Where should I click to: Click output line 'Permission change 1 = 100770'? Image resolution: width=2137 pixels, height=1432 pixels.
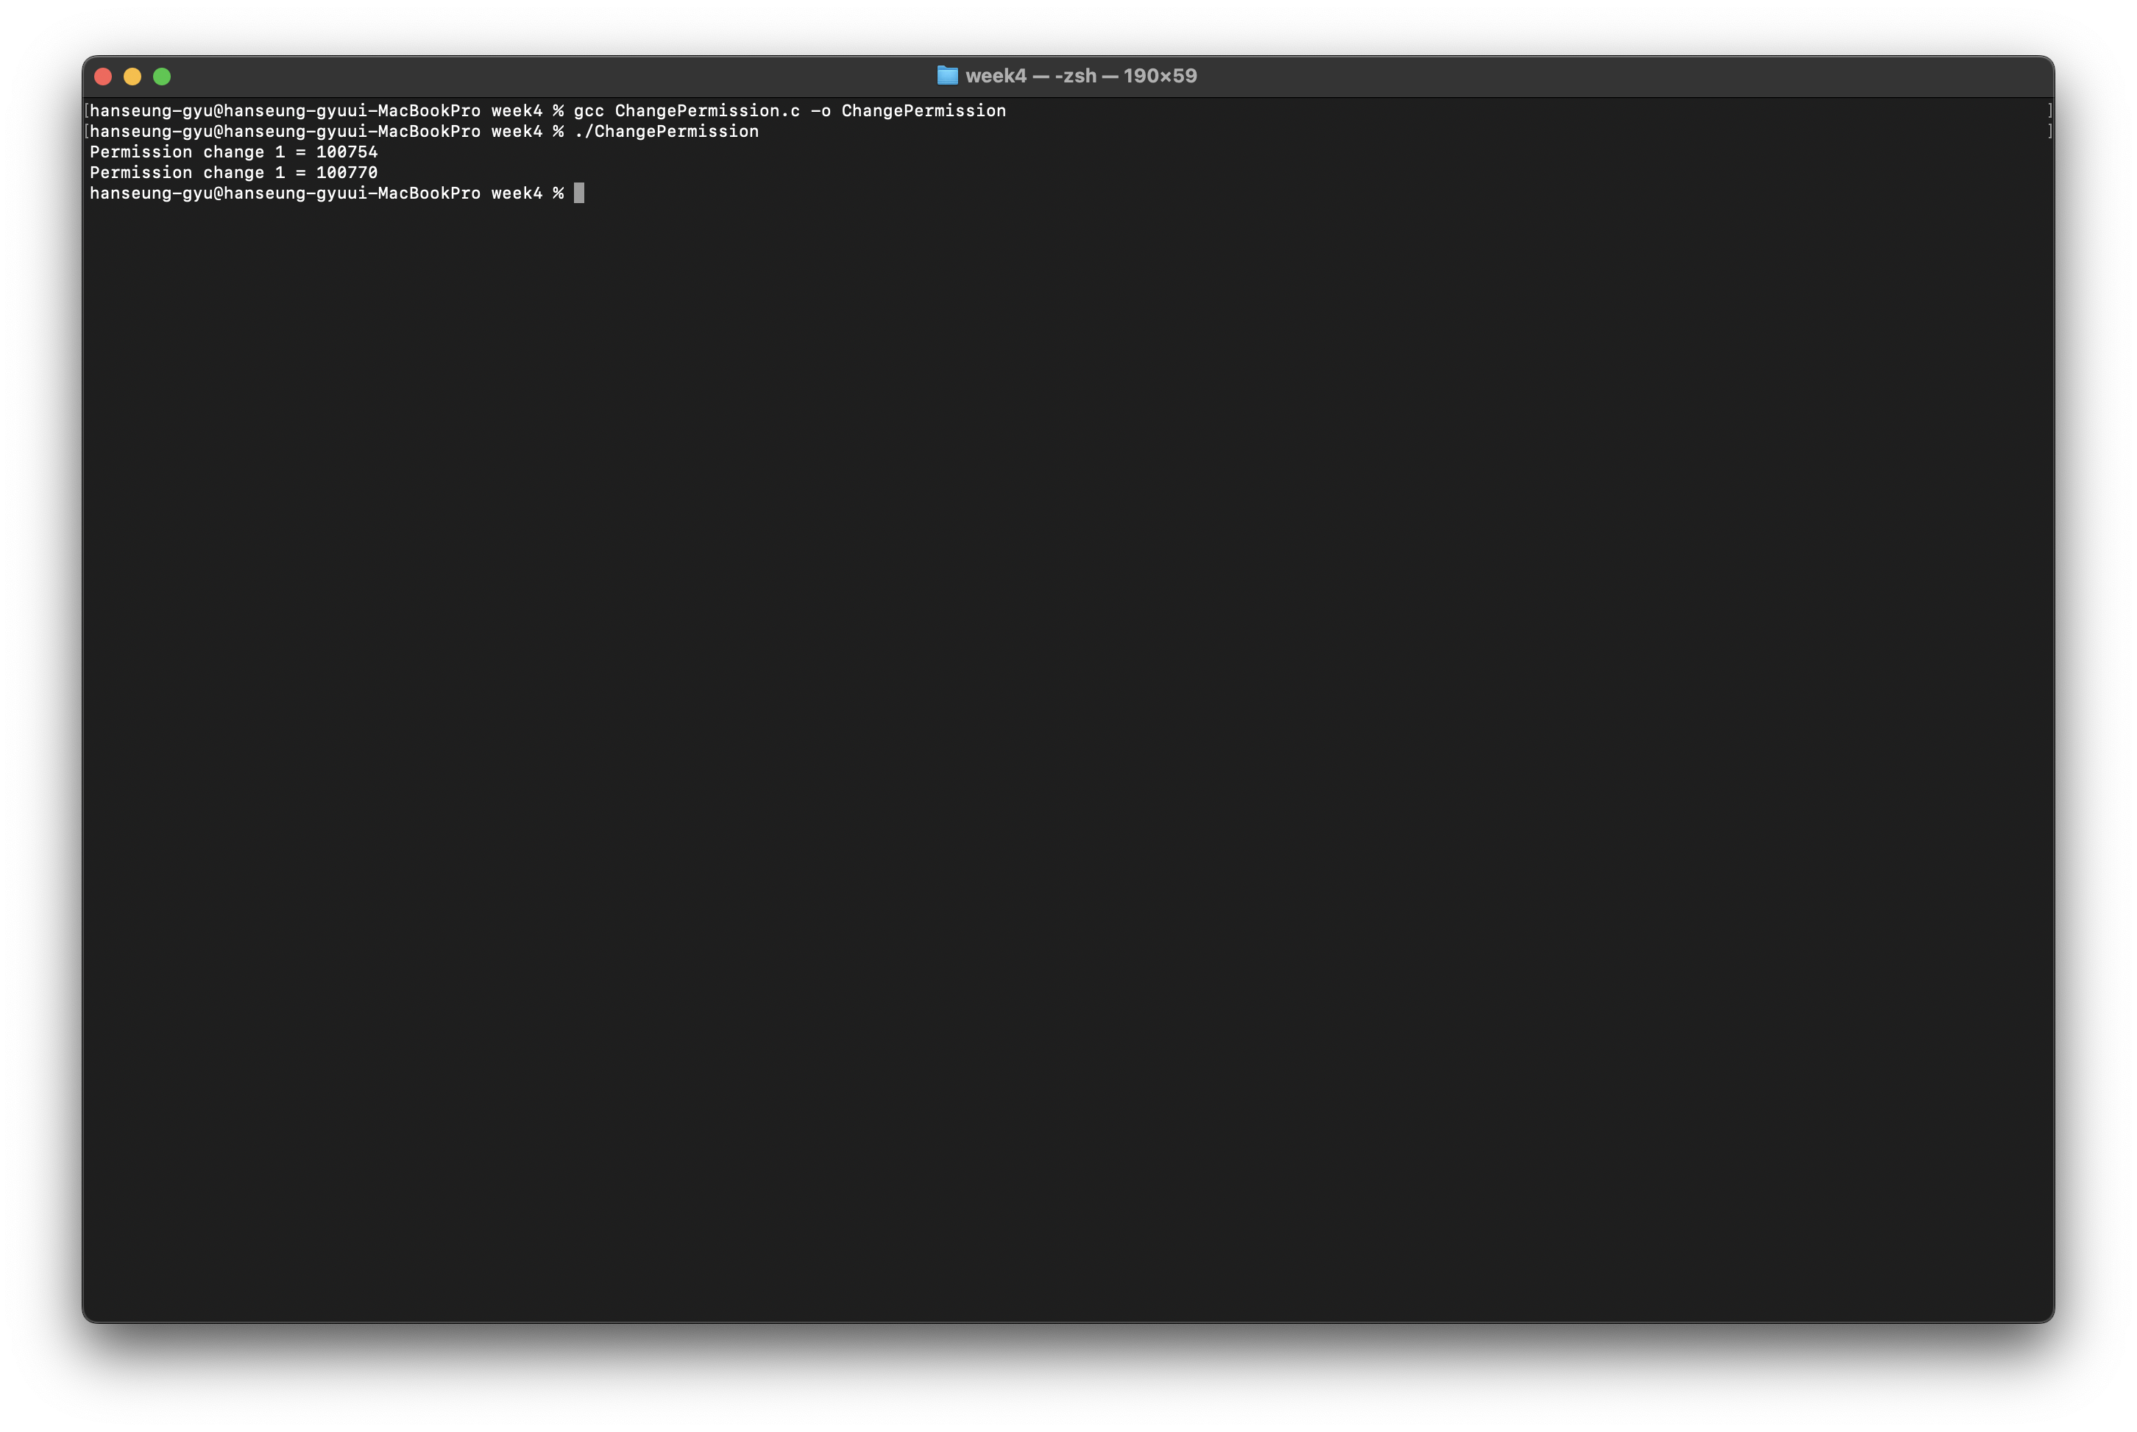coord(234,173)
